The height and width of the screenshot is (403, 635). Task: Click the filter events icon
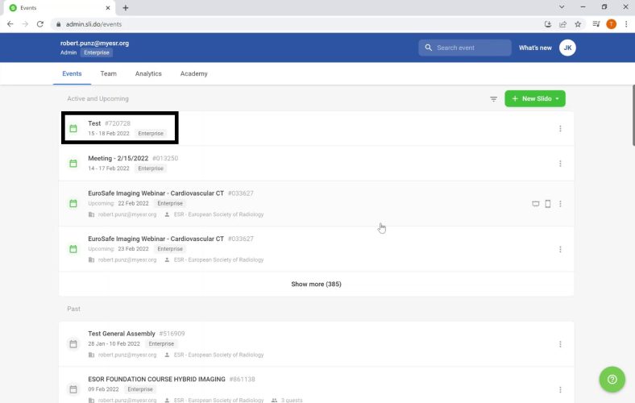coord(493,99)
